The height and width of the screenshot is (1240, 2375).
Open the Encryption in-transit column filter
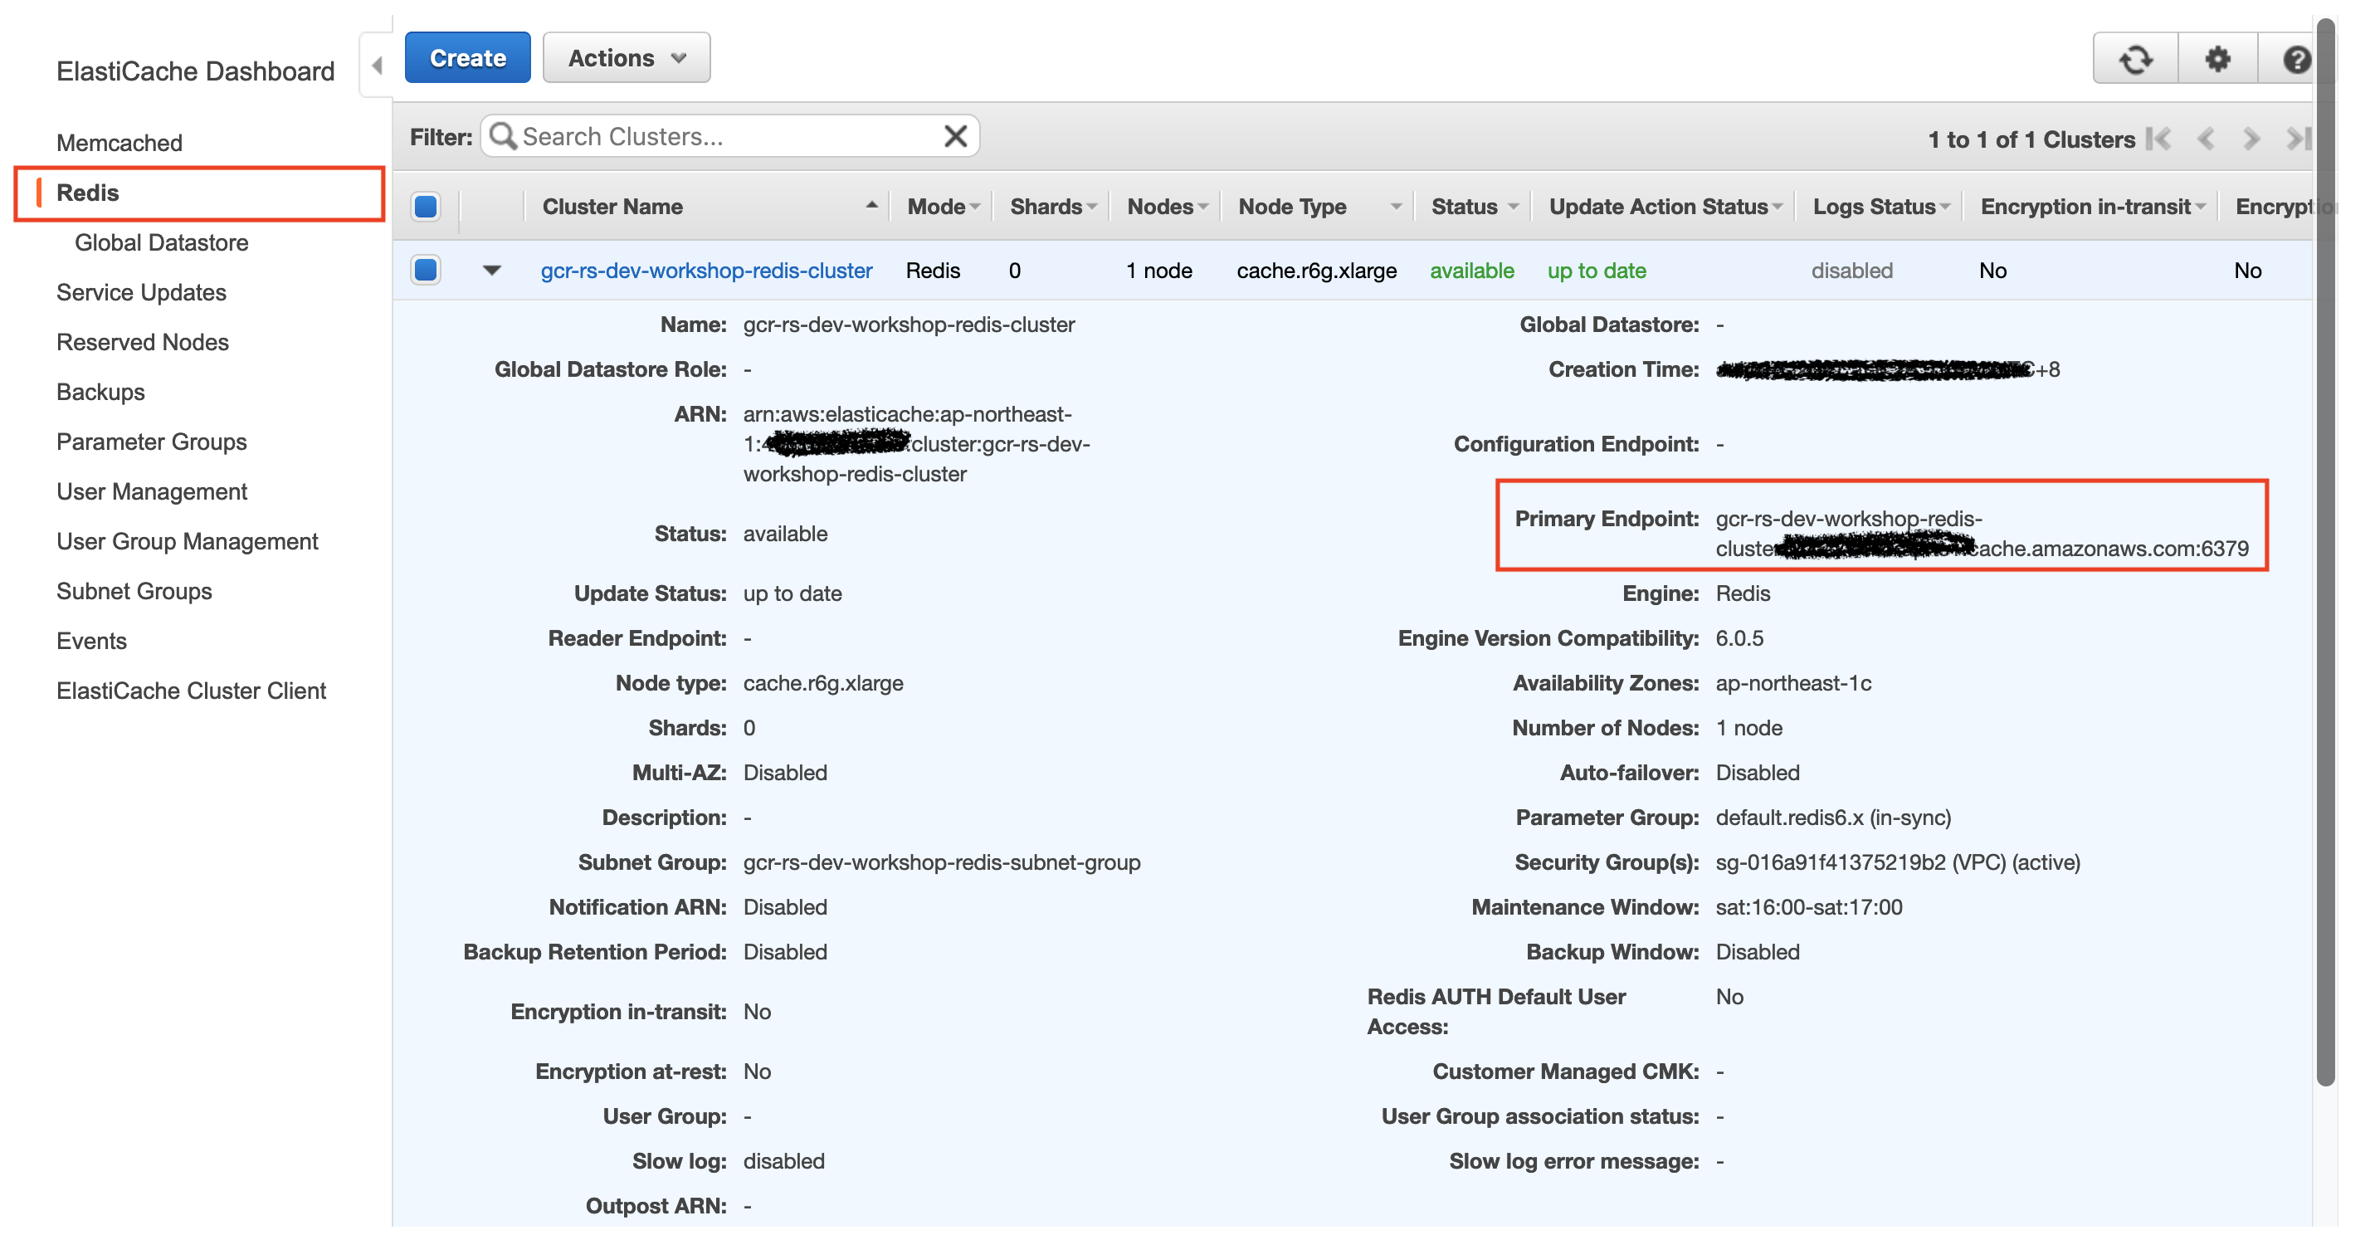click(2200, 207)
